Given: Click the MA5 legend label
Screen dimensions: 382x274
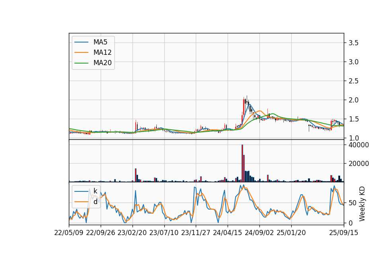Looking at the screenshot, I should point(100,42).
